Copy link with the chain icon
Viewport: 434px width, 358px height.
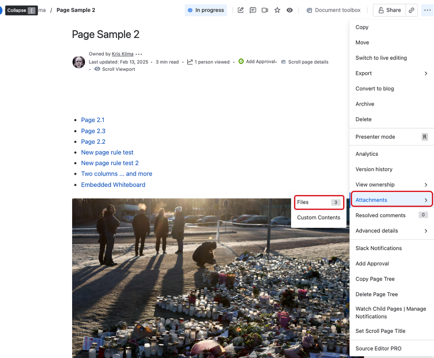(x=411, y=10)
